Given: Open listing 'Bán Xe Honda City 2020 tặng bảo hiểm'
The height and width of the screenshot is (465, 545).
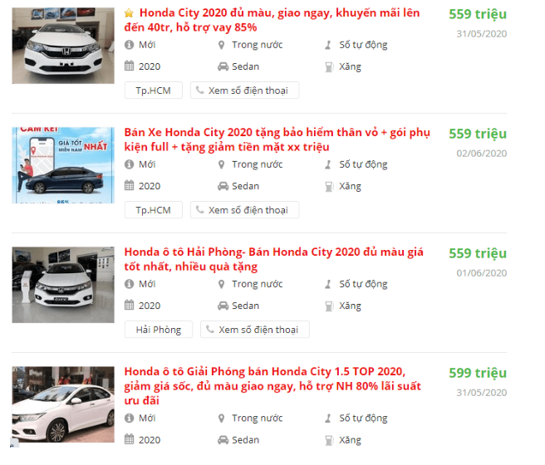Looking at the screenshot, I should click(x=277, y=139).
